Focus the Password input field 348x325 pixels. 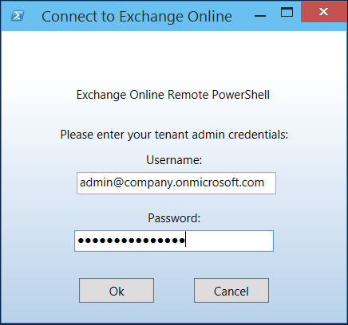(x=174, y=241)
